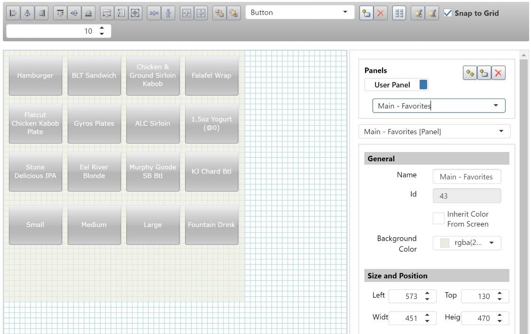The height and width of the screenshot is (334, 531).
Task: Click the Align Middles toolbar icon
Action: click(74, 13)
